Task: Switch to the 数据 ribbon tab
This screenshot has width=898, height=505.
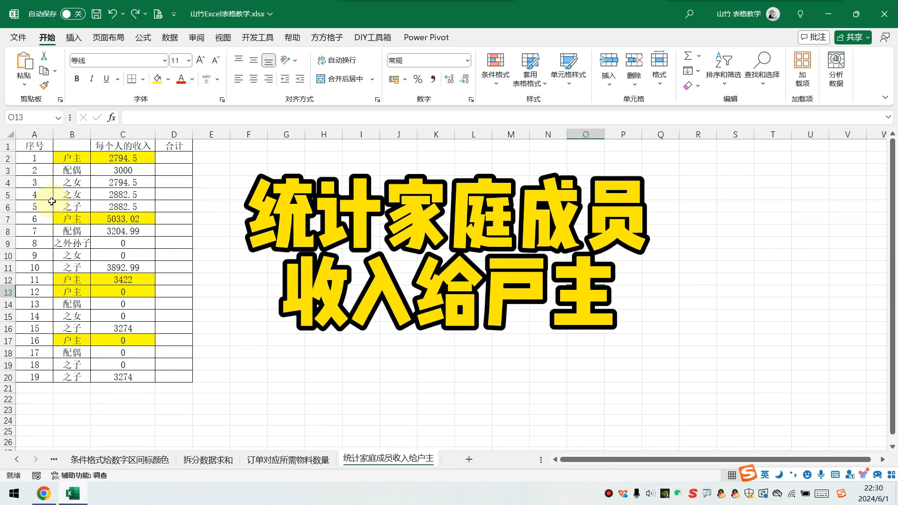Action: click(169, 37)
